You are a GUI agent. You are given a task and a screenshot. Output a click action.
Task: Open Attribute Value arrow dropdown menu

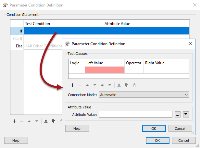click(186, 114)
